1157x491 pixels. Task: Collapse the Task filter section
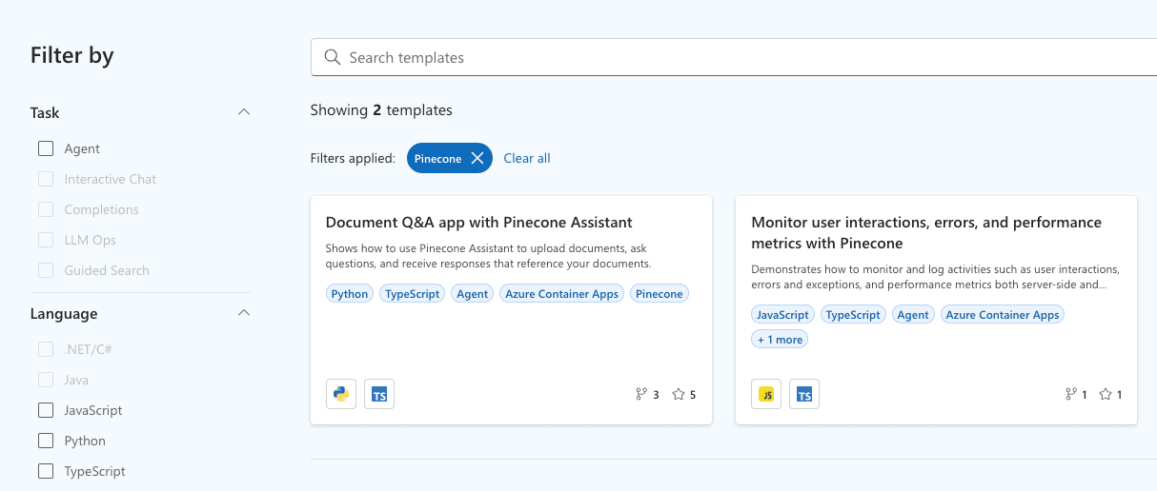click(x=244, y=112)
